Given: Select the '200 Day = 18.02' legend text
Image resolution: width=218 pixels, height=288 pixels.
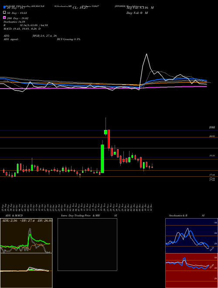Looking at the screenshot, I should tap(17, 18).
